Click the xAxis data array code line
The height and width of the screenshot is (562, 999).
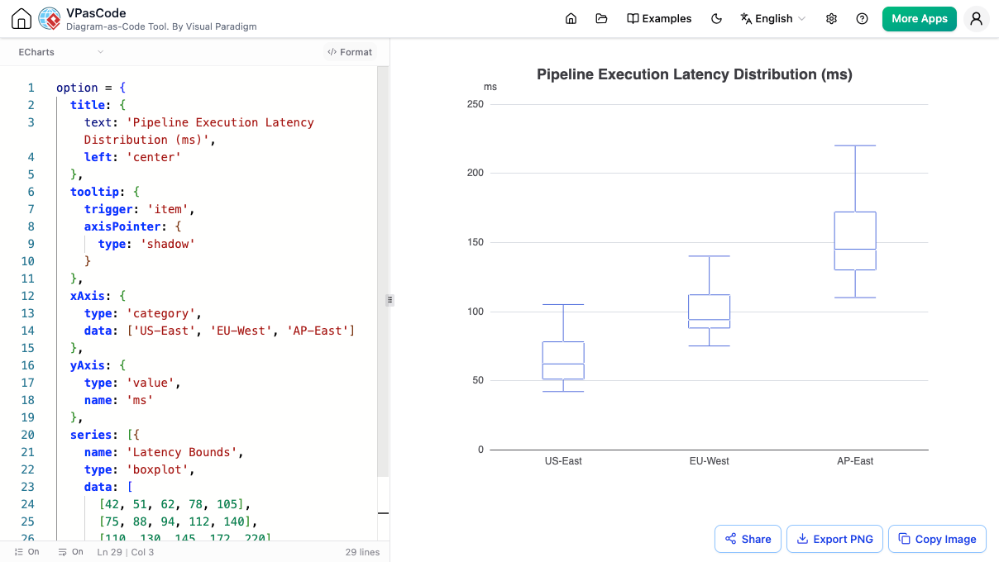[219, 331]
